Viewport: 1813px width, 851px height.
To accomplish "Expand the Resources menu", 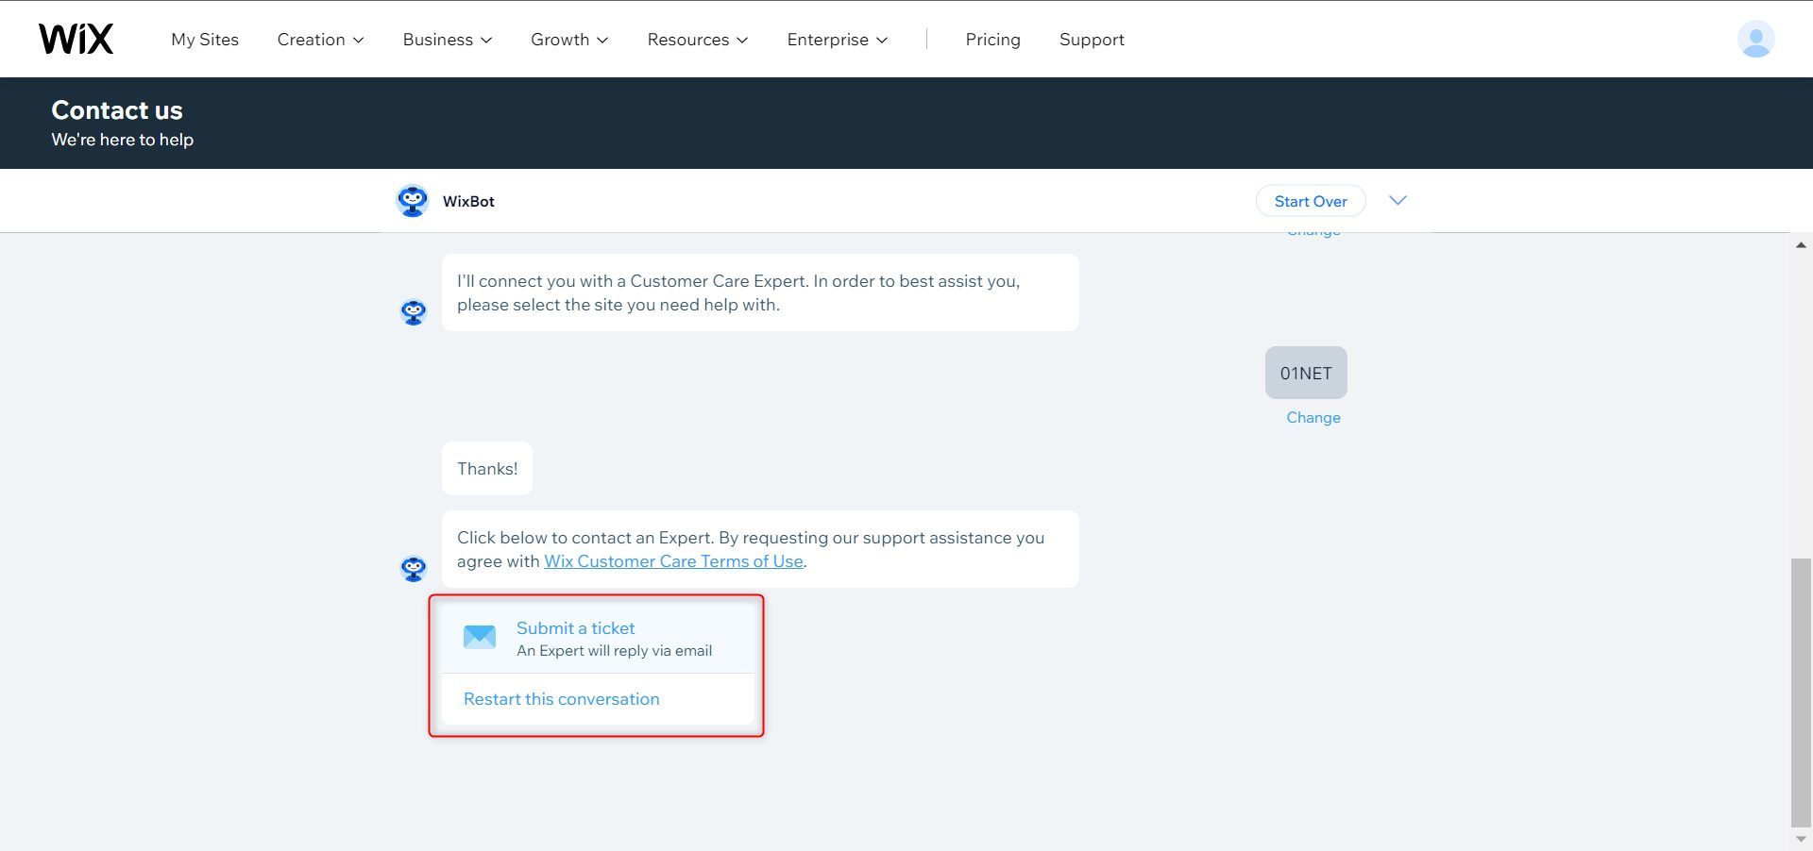I will click(x=698, y=40).
